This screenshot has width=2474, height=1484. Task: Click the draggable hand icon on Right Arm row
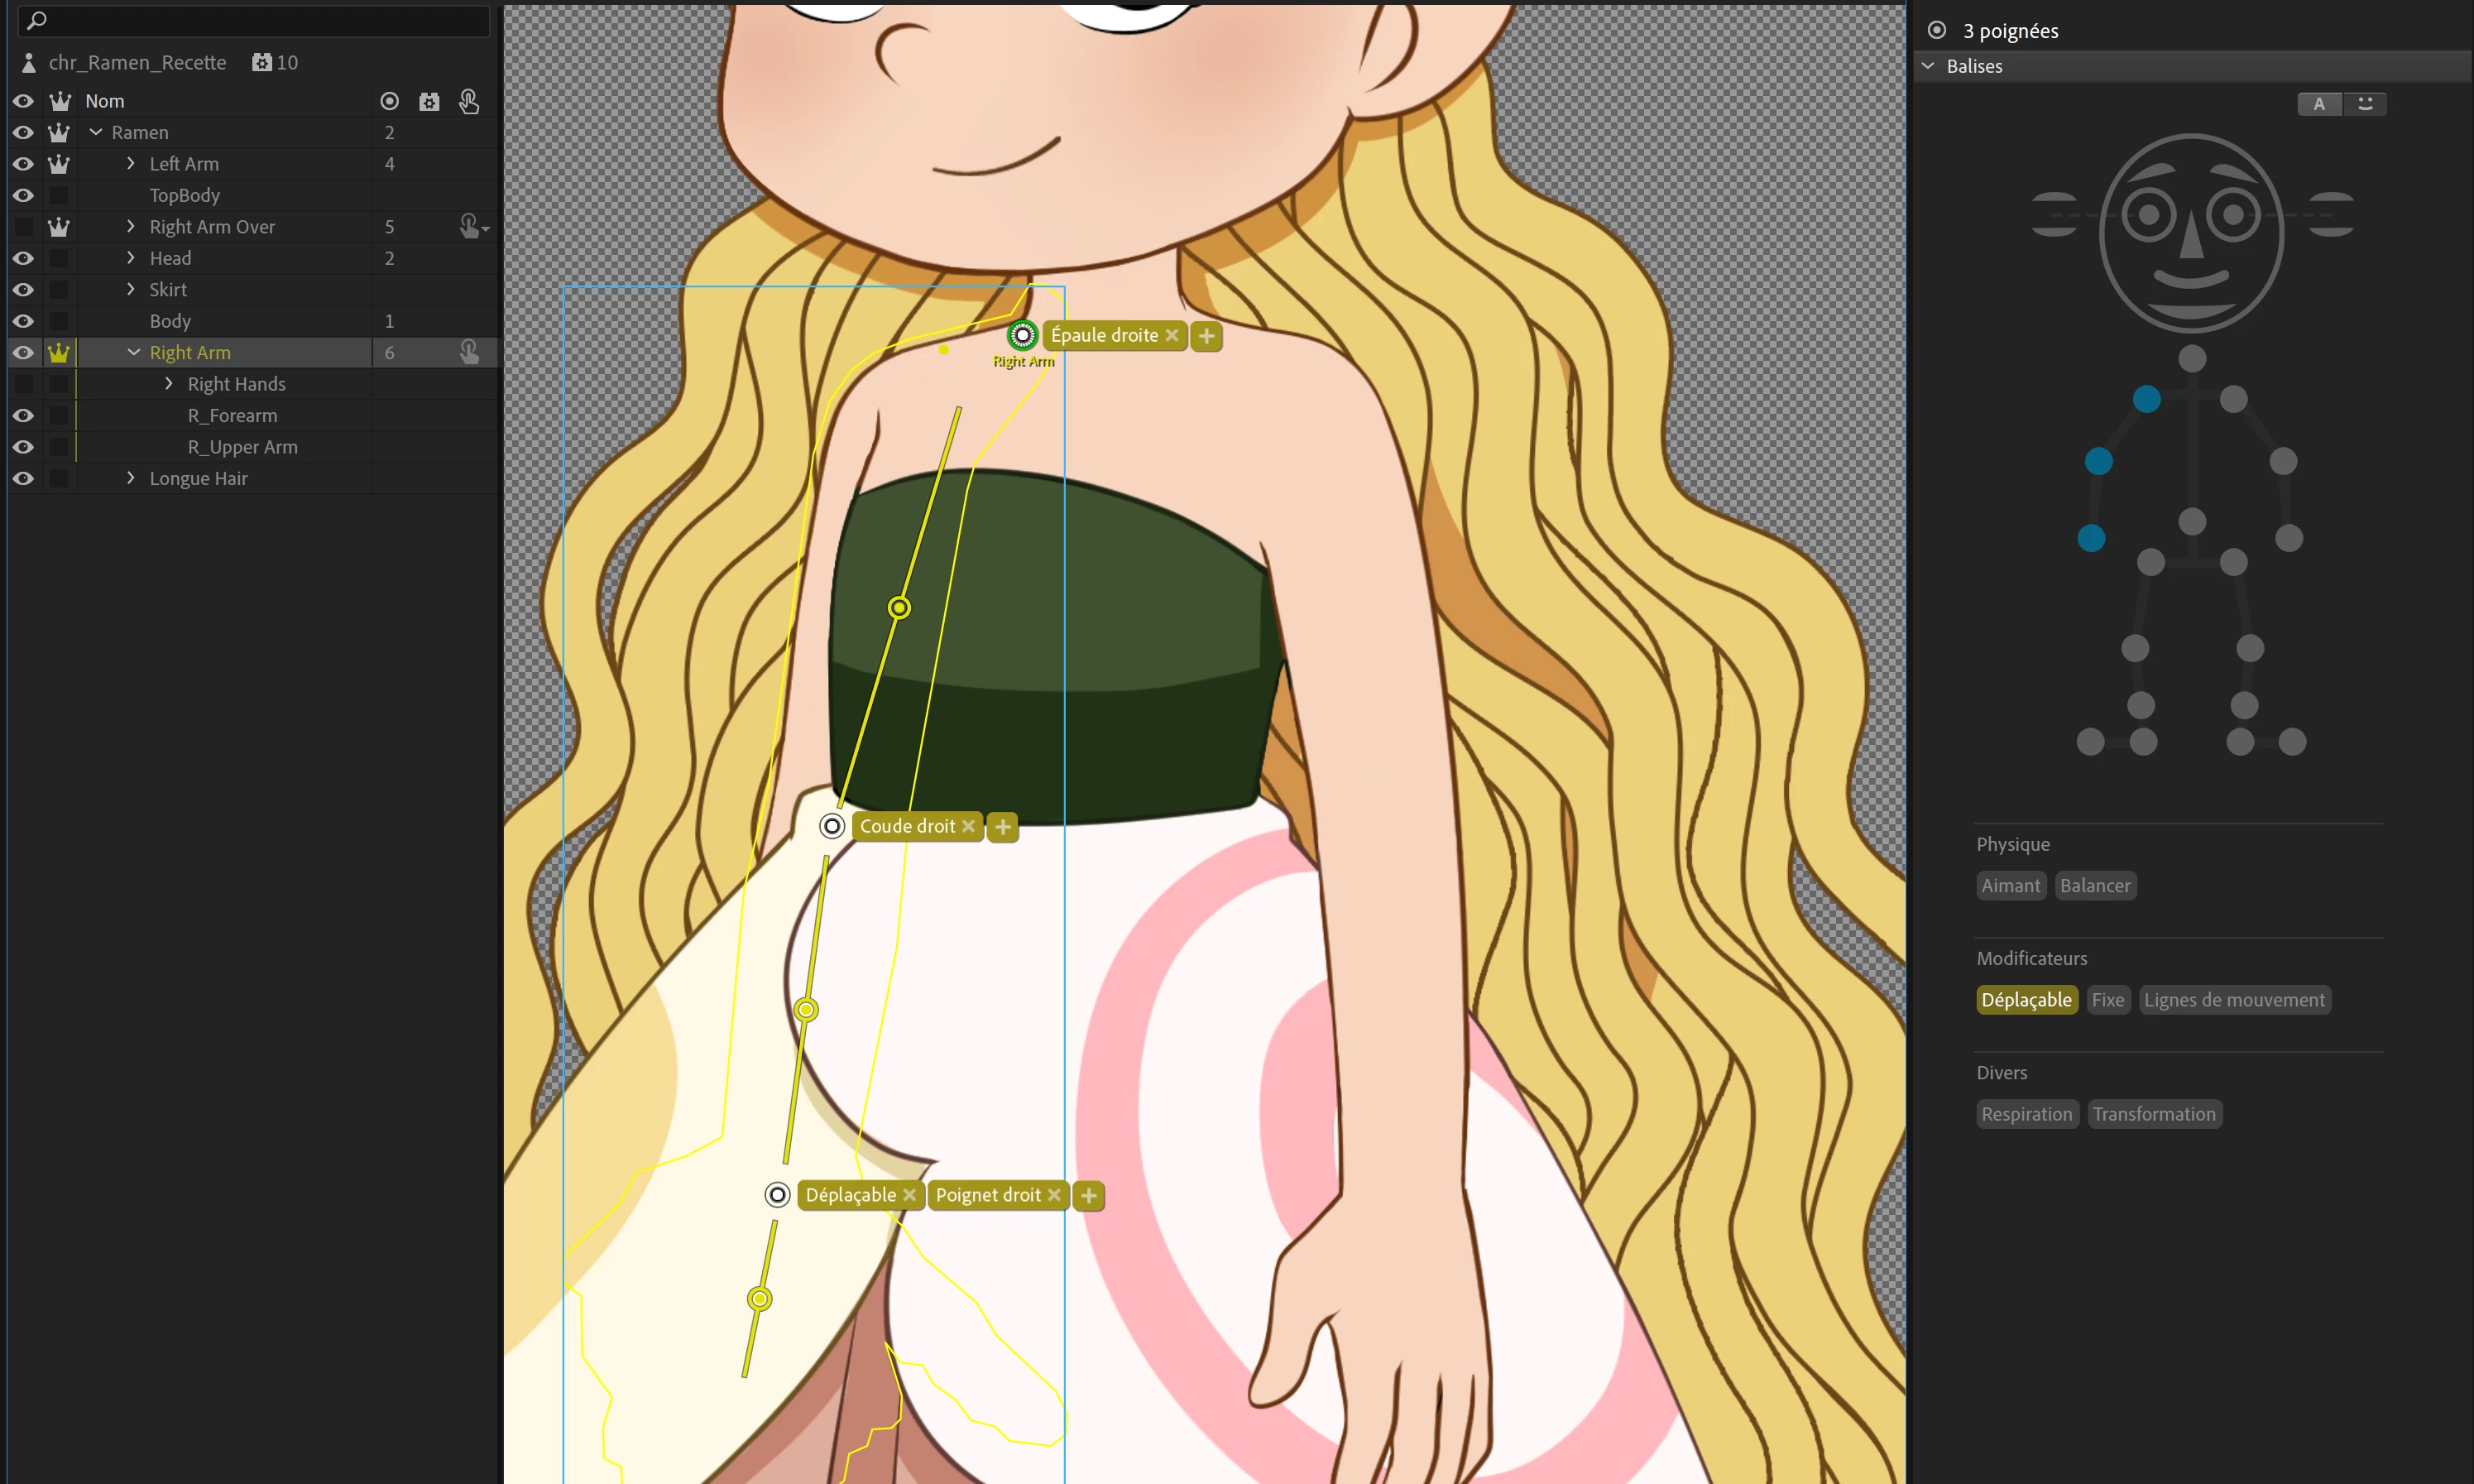click(469, 352)
